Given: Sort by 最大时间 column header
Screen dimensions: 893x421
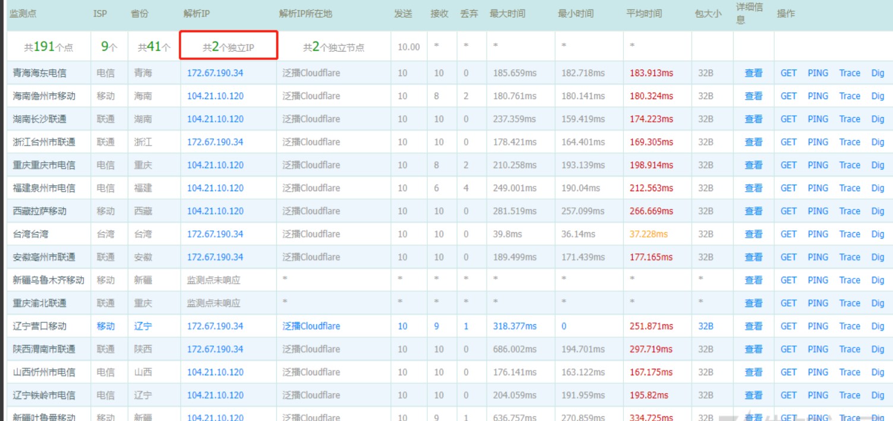Looking at the screenshot, I should click(x=507, y=14).
